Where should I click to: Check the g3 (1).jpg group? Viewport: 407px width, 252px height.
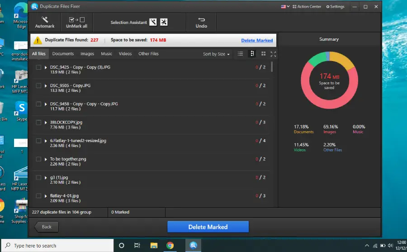38,177
